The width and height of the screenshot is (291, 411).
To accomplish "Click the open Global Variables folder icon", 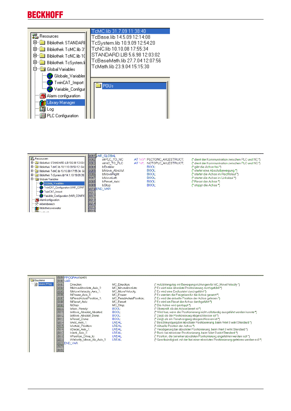I will coord(42,69).
